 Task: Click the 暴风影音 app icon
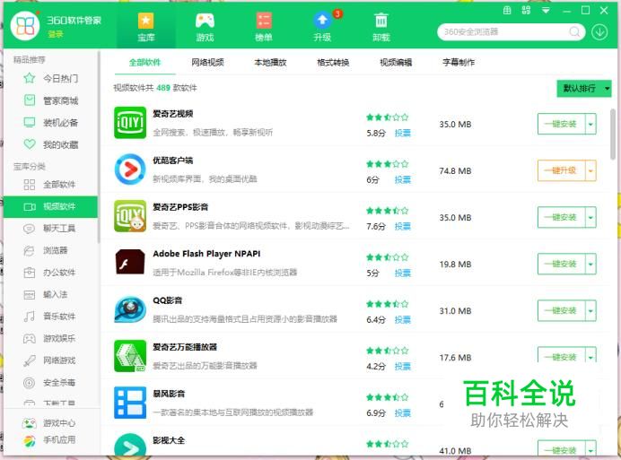point(130,403)
